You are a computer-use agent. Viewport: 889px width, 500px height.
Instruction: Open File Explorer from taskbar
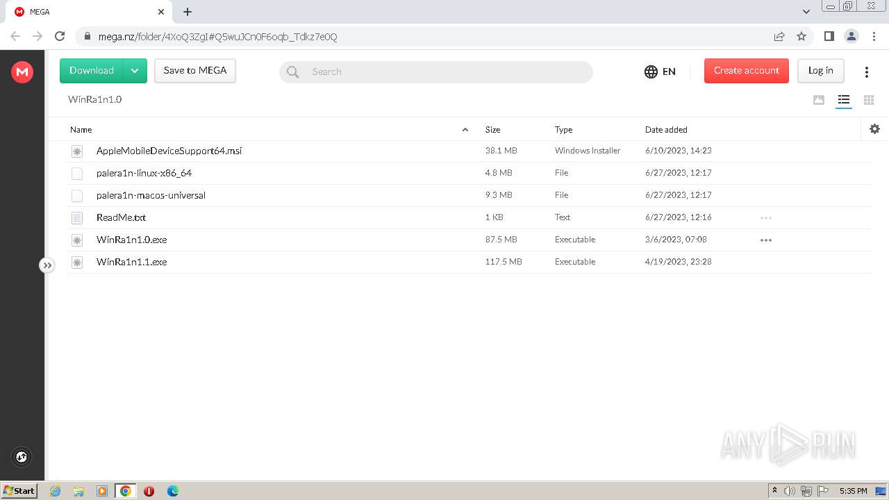pyautogui.click(x=78, y=491)
